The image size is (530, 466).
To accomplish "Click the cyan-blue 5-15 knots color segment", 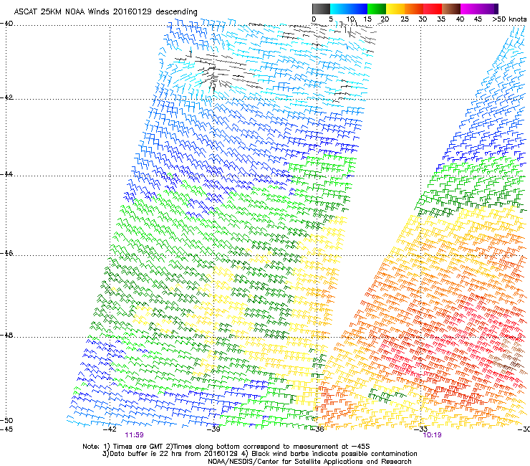I will (349, 9).
